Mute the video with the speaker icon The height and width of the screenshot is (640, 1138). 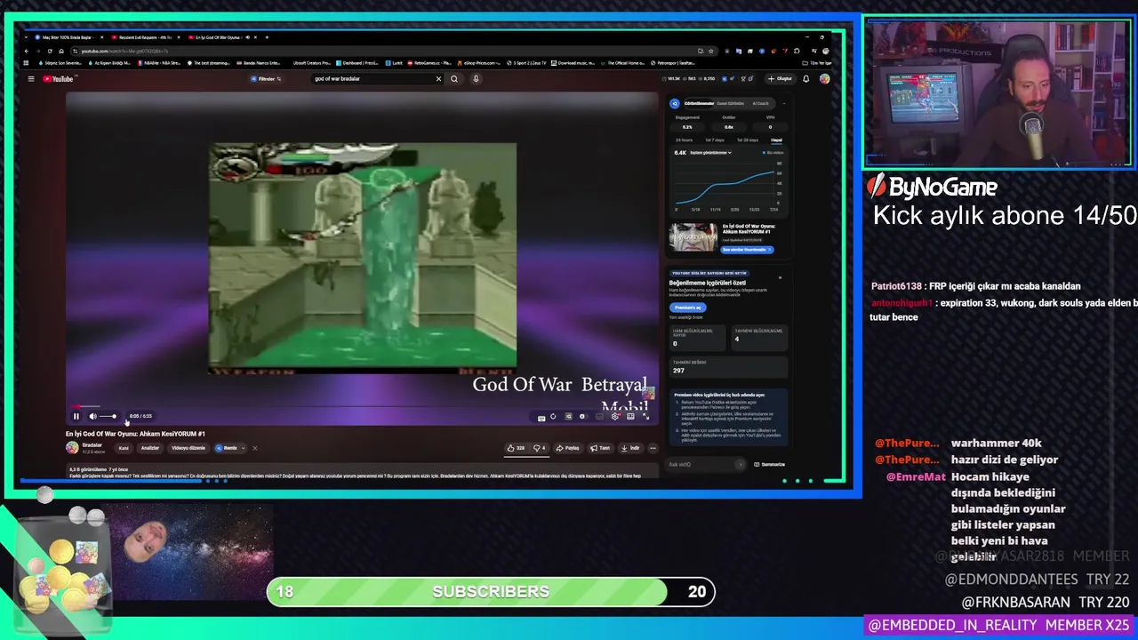[92, 416]
